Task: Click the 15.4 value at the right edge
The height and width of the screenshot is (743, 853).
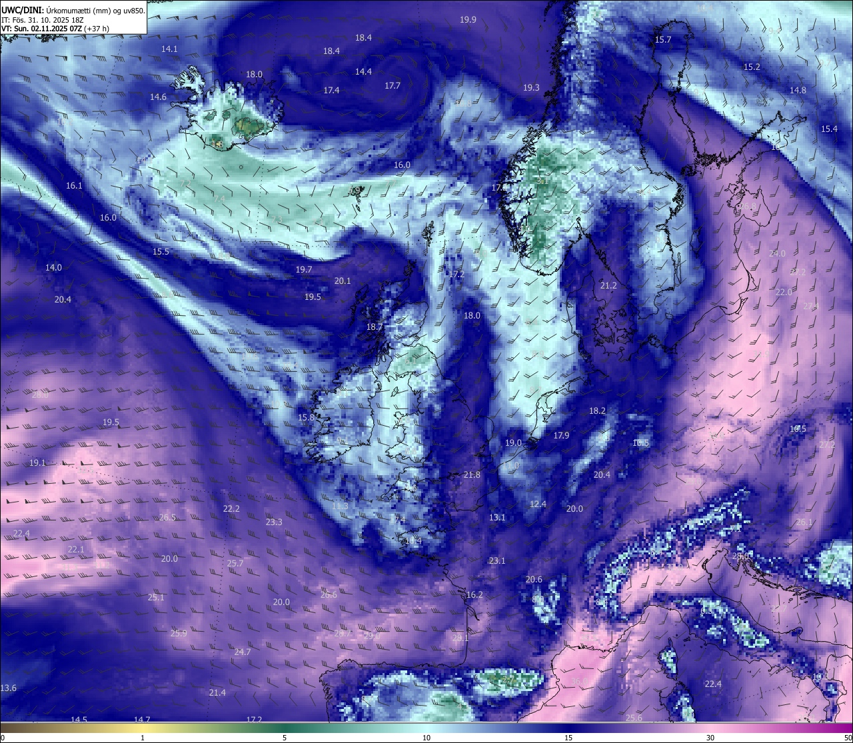Action: coord(829,129)
